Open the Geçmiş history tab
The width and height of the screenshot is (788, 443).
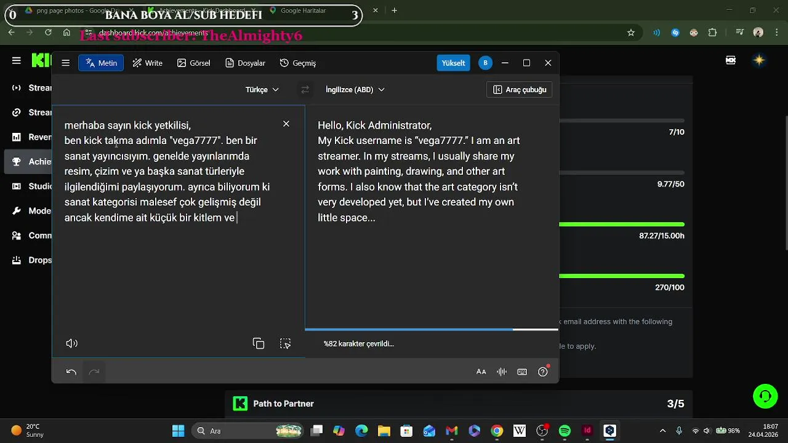[x=298, y=63]
